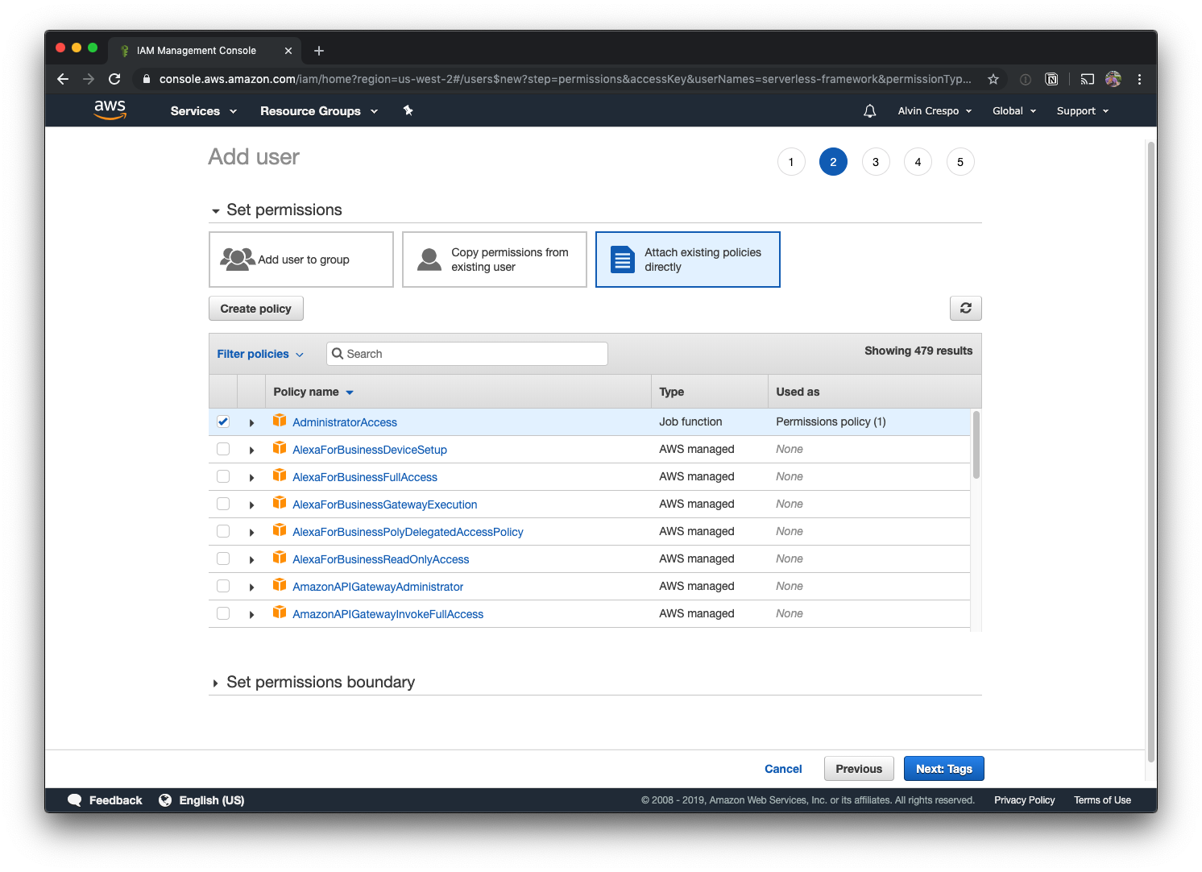
Task: Bookmark page with the star icon
Action: pos(993,79)
